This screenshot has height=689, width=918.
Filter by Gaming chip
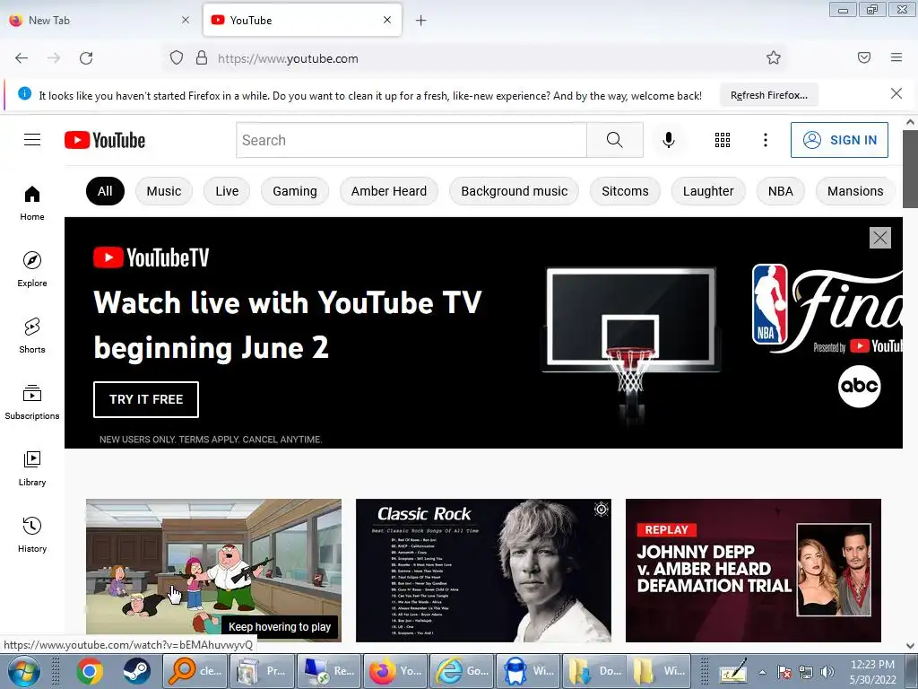[x=294, y=191]
